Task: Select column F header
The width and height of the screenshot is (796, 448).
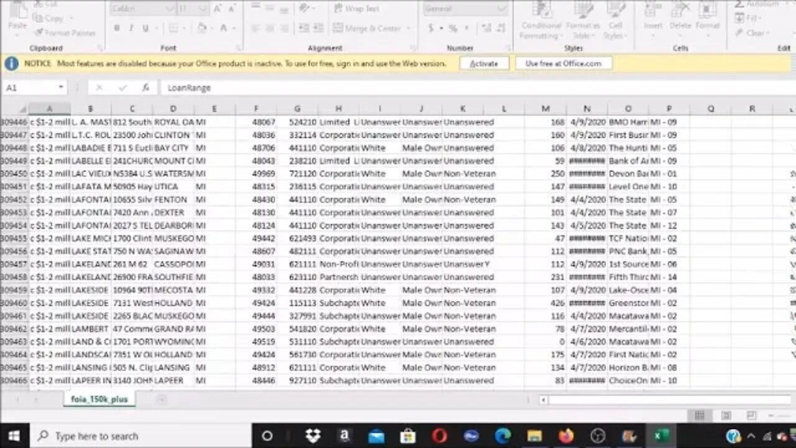Action: point(256,109)
